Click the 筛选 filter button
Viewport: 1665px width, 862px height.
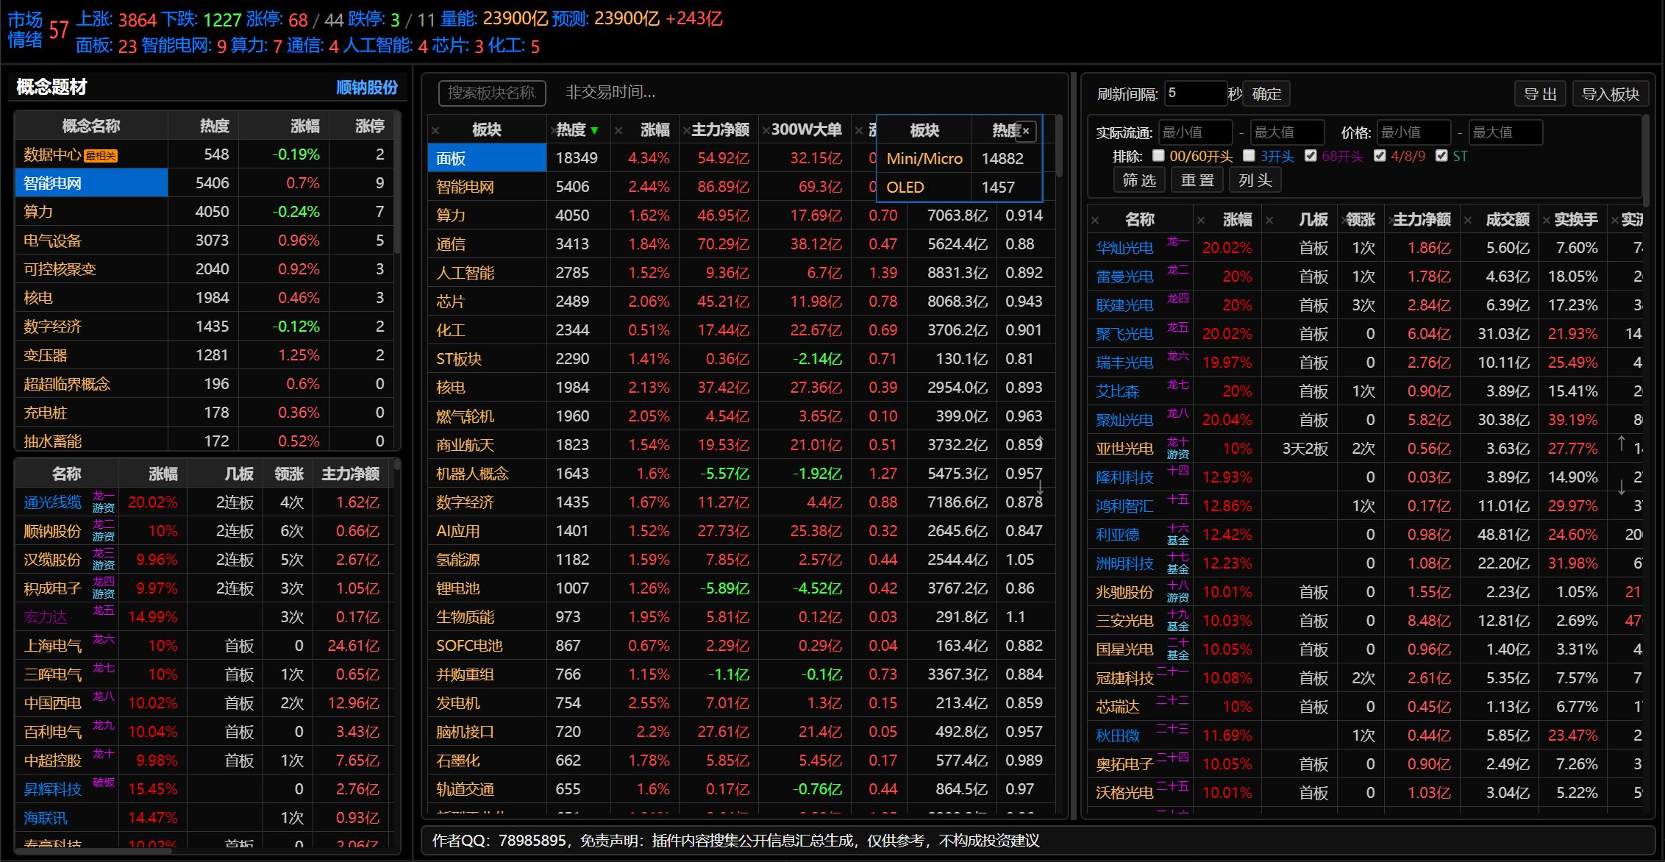click(x=1139, y=180)
